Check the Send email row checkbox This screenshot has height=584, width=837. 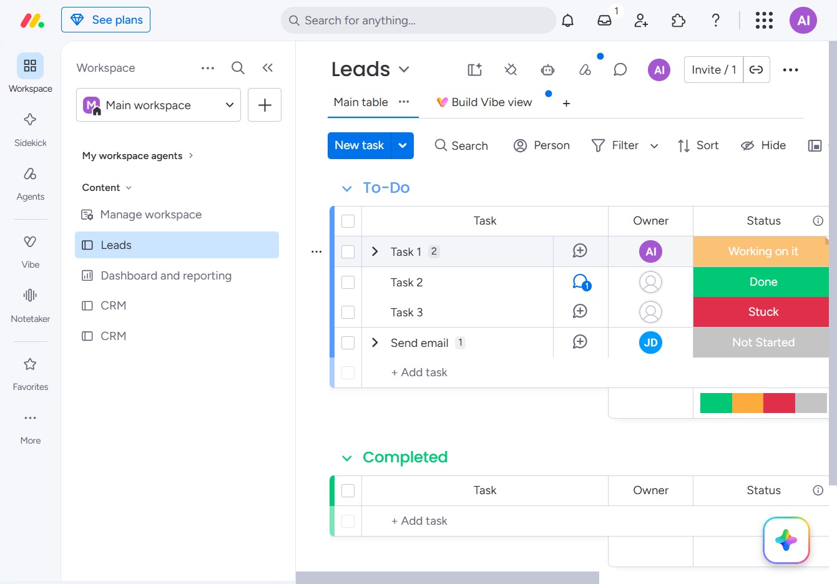[x=348, y=343]
